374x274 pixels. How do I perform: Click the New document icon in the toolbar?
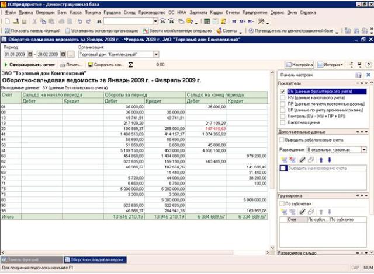[7, 22]
